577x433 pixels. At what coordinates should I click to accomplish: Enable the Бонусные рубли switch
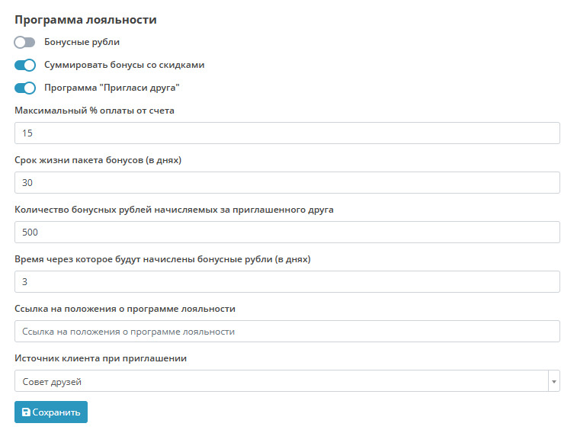point(25,43)
